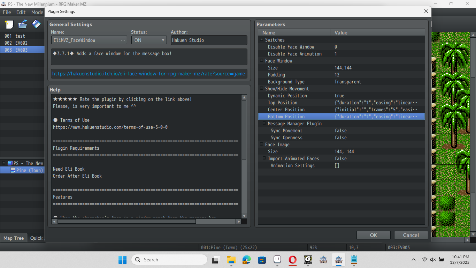Screen dimensions: 476x268
Task: Select the Bottom Position parameter row
Action: pyautogui.click(x=341, y=117)
